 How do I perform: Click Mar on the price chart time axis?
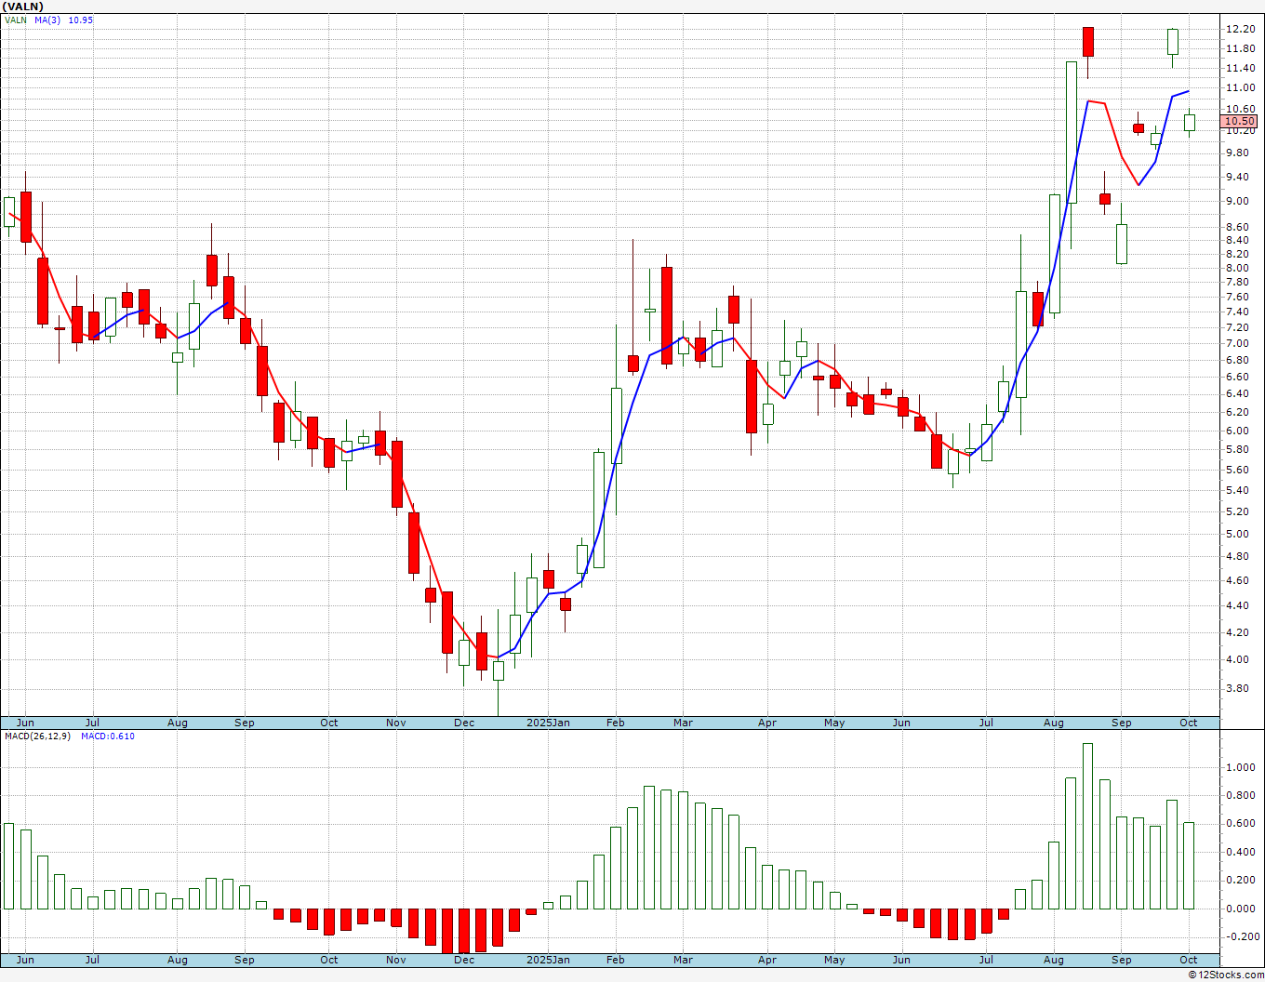(683, 723)
